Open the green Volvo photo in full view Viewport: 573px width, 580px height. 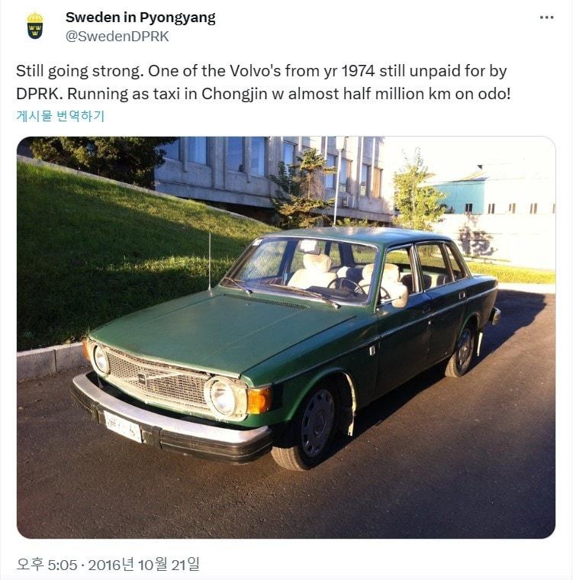286,337
